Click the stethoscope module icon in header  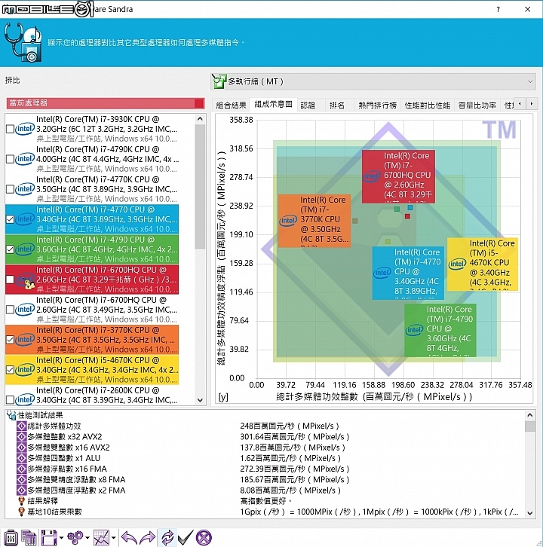point(23,42)
